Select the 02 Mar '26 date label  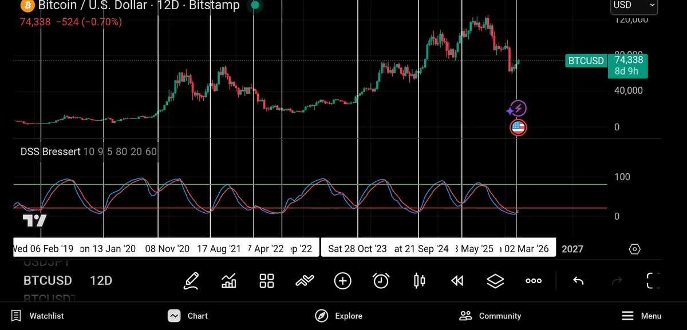[x=527, y=249]
